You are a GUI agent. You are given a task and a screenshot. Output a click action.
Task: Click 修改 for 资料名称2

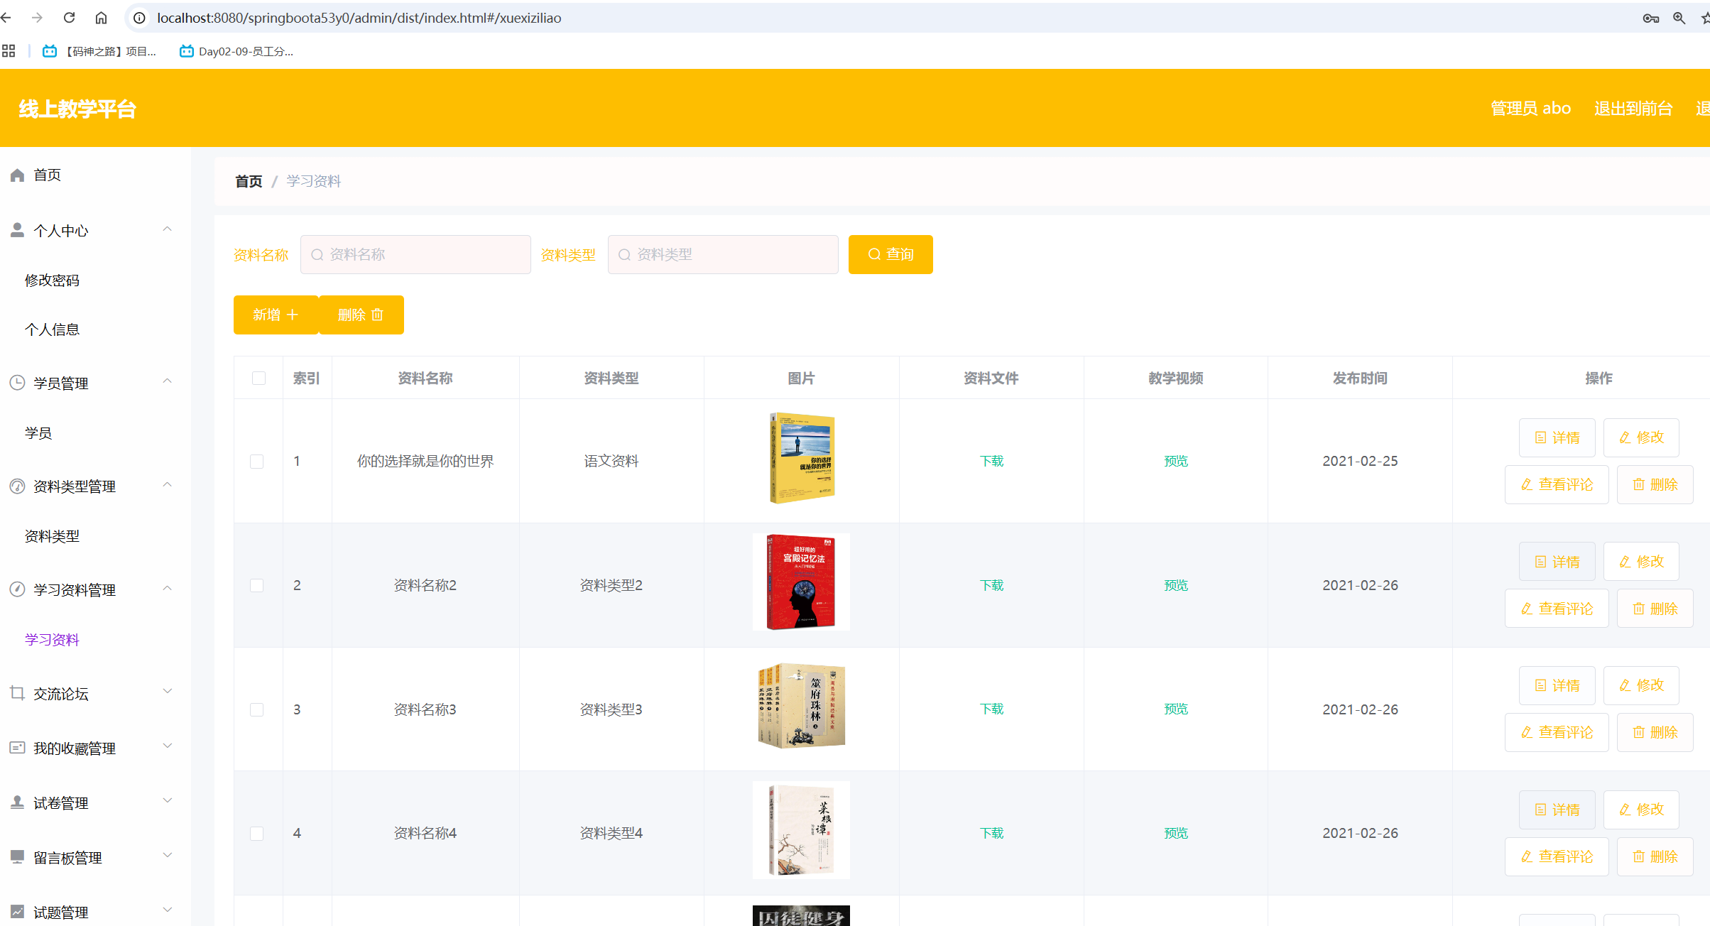coord(1641,562)
